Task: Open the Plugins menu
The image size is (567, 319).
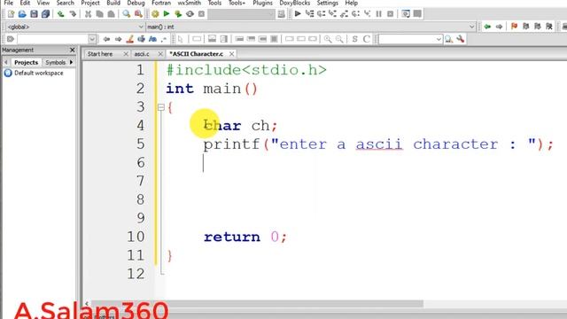Action: (x=262, y=3)
